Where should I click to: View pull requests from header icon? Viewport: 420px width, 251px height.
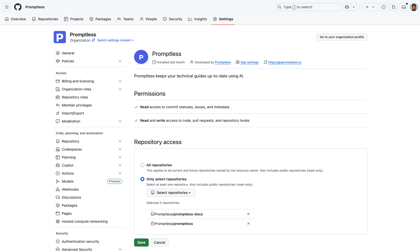pos(394,7)
